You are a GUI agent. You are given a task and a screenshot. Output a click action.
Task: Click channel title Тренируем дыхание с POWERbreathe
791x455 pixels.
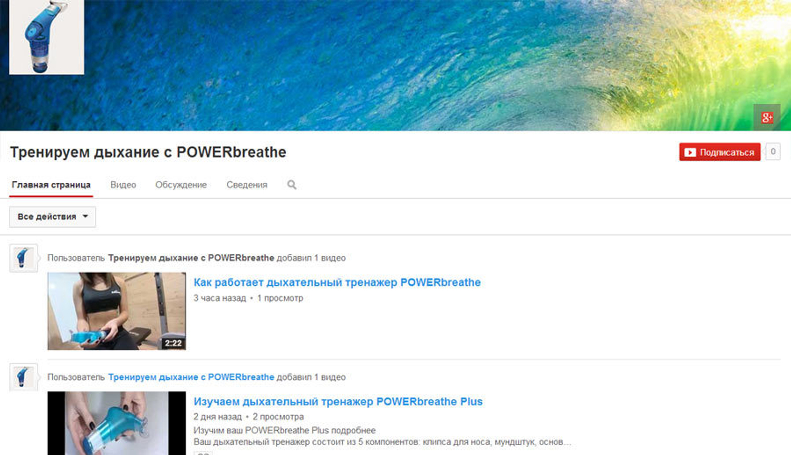[148, 152]
